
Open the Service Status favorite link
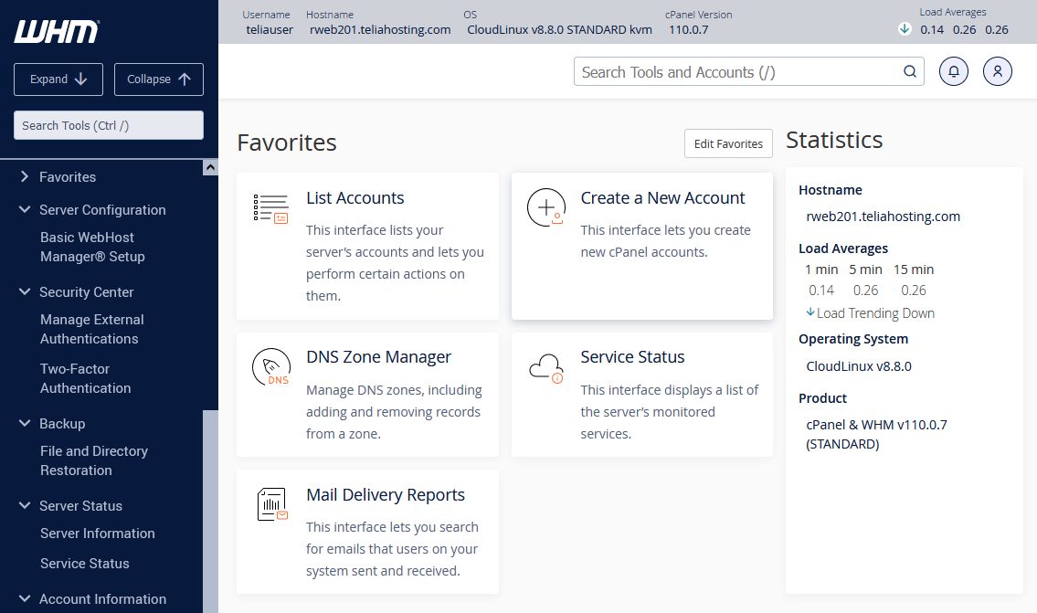[632, 357]
